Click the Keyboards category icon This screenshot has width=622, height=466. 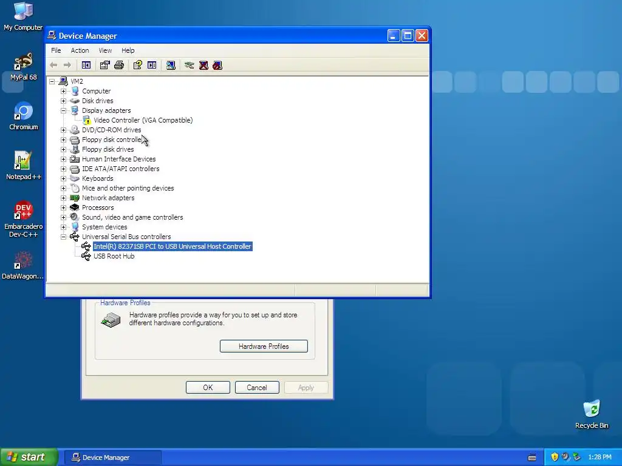75,178
